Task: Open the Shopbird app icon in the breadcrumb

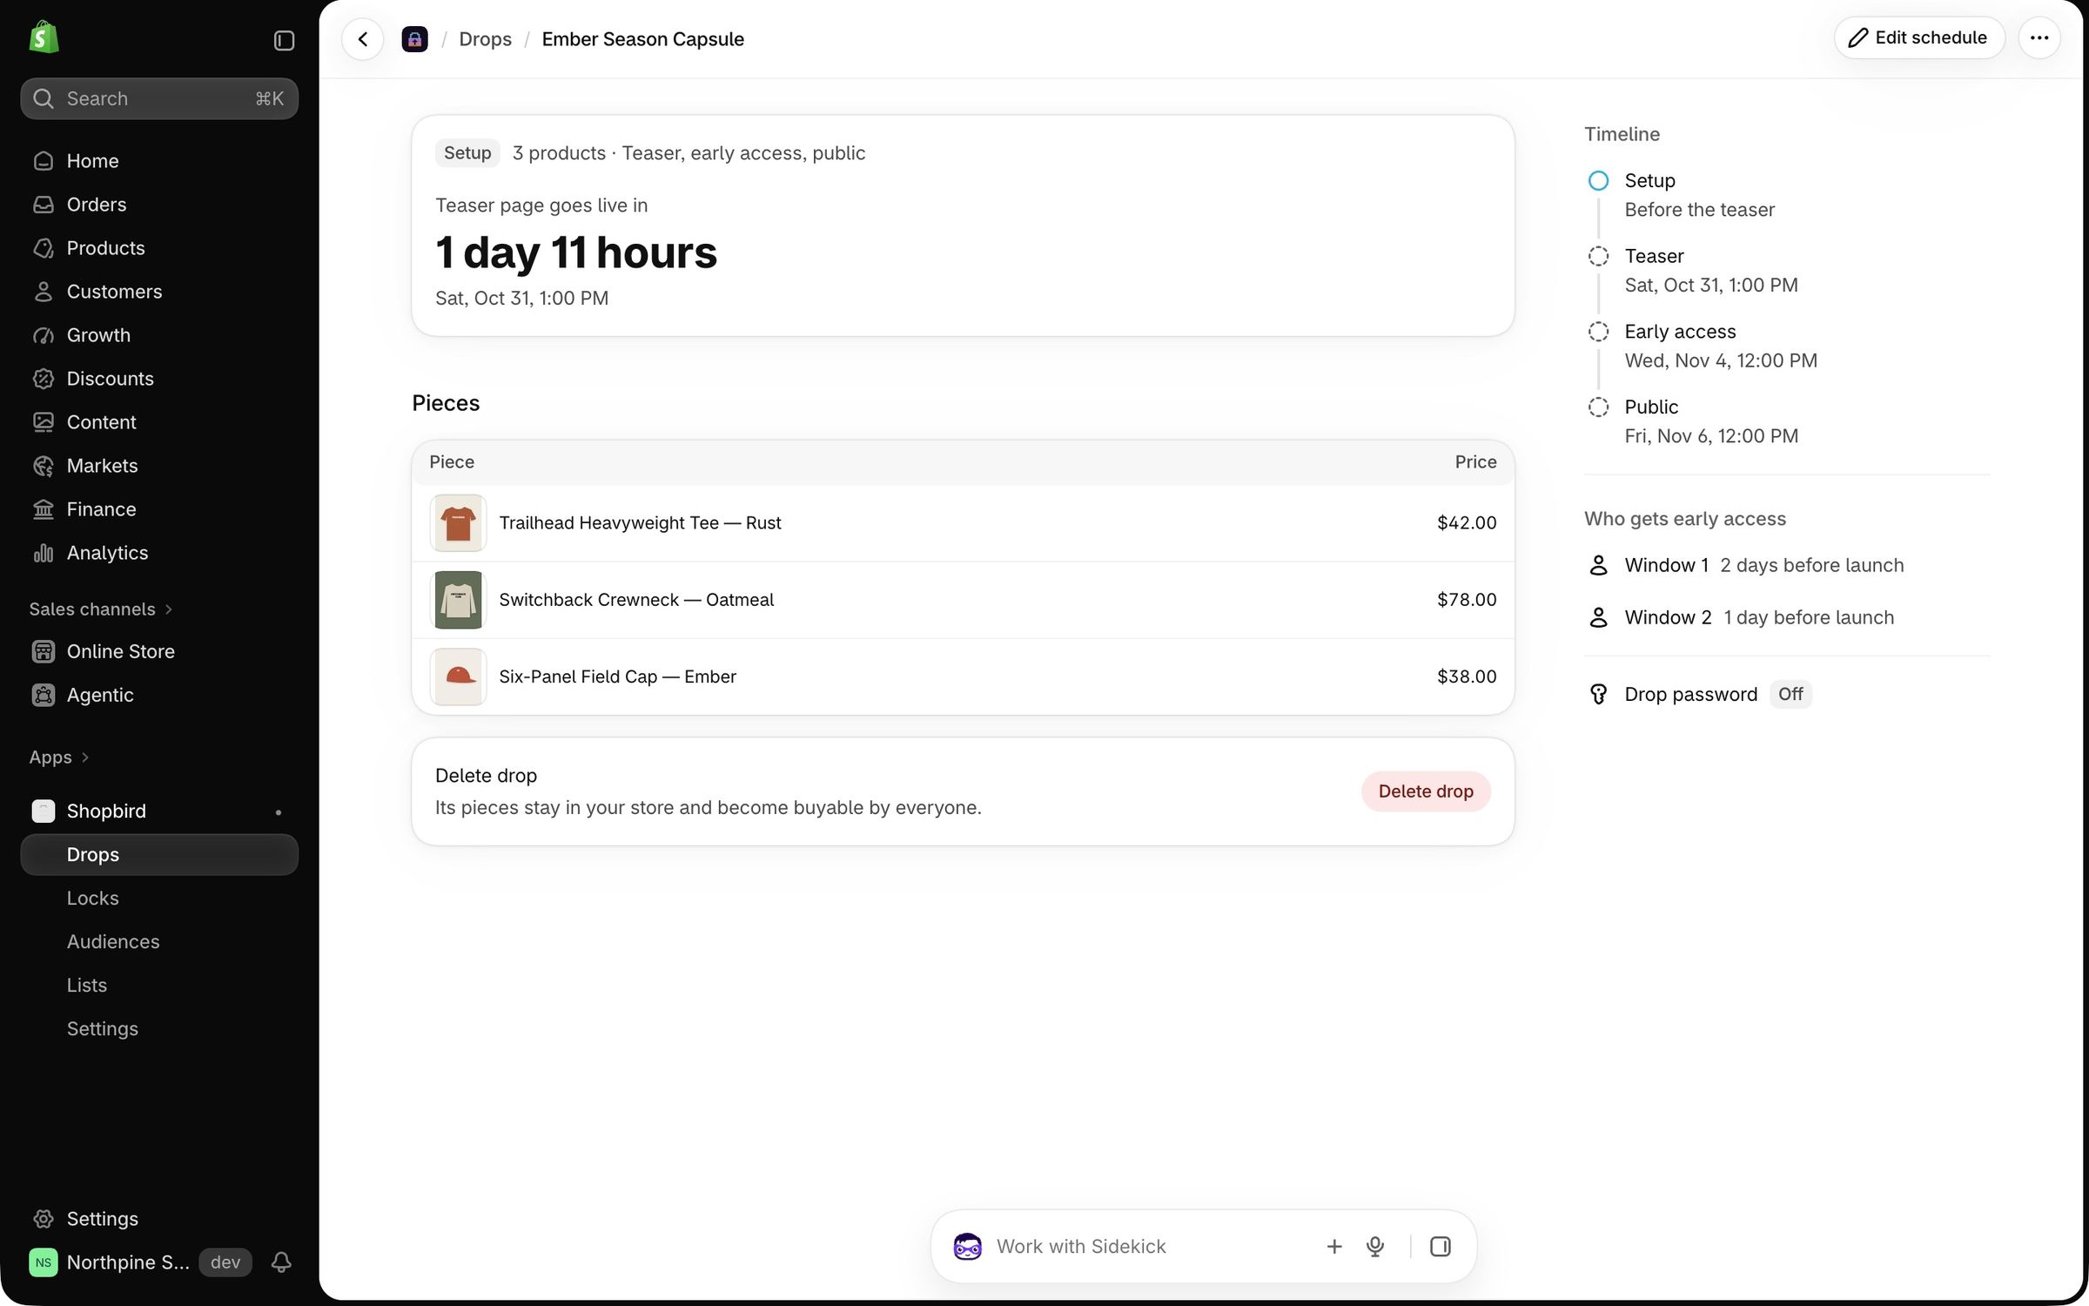Action: 414,39
